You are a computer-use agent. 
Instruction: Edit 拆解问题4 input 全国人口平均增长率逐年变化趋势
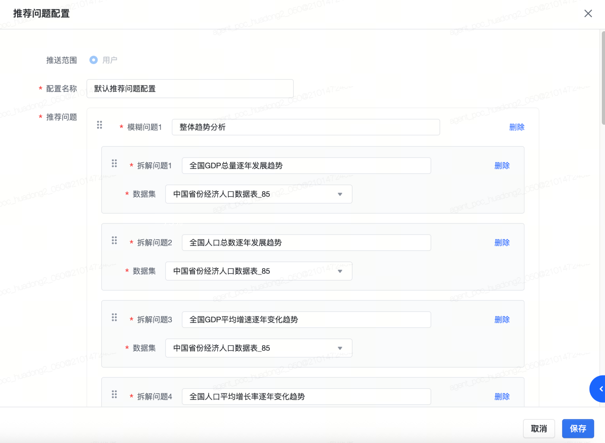[x=306, y=396]
